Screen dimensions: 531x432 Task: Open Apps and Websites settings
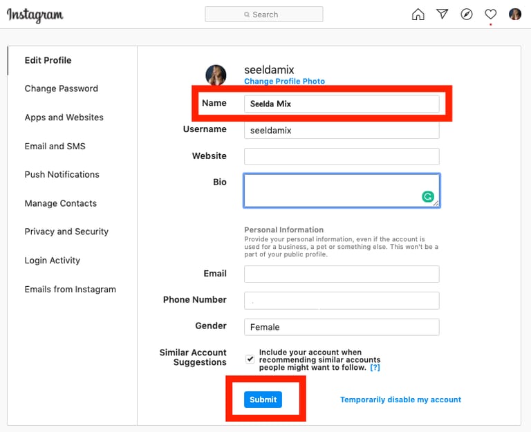pyautogui.click(x=64, y=118)
